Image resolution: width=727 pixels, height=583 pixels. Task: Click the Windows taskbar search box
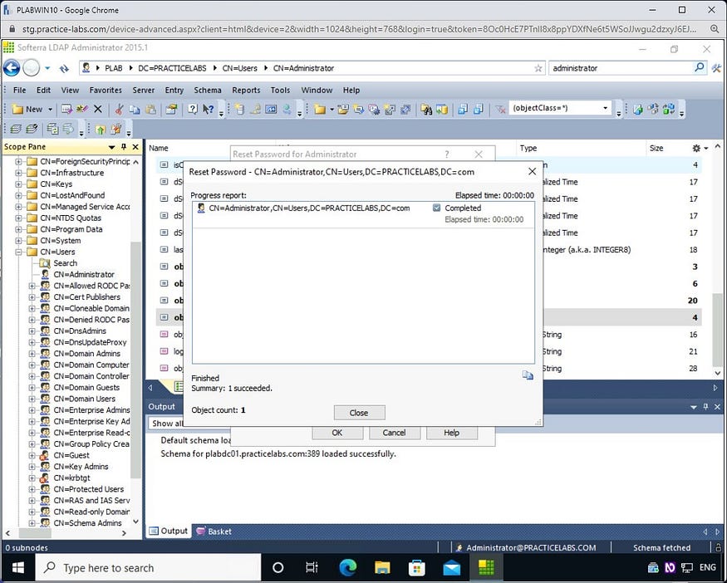[x=149, y=568]
